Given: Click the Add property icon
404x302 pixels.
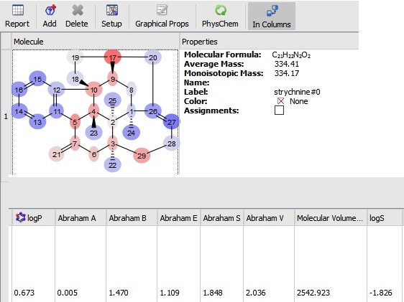Looking at the screenshot, I should pyautogui.click(x=50, y=10).
